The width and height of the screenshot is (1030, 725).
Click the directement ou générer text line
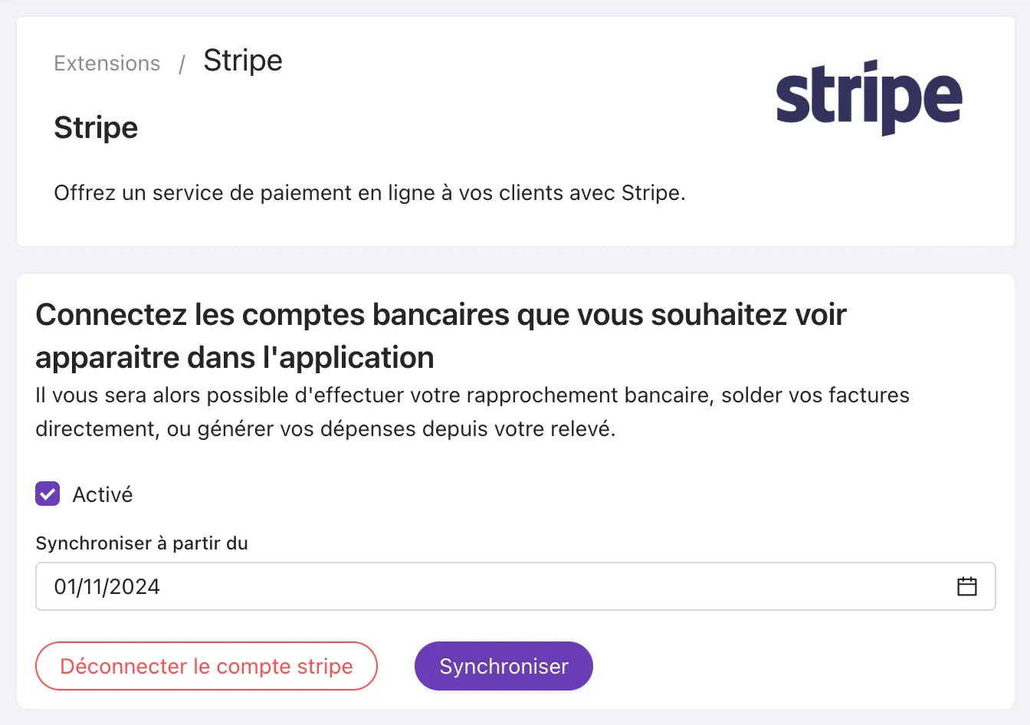[326, 429]
